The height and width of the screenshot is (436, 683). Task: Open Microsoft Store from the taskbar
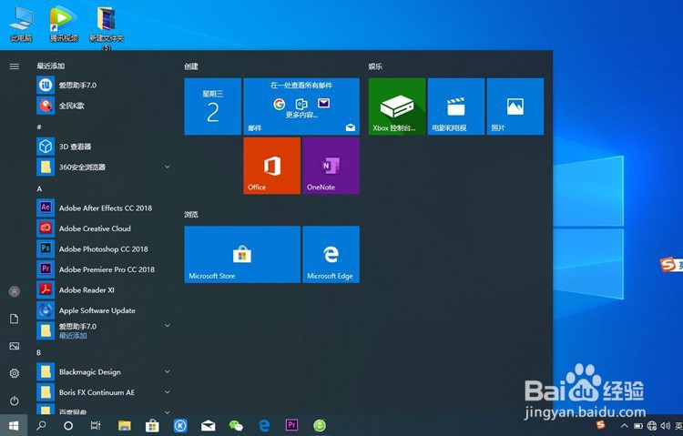[x=152, y=426]
